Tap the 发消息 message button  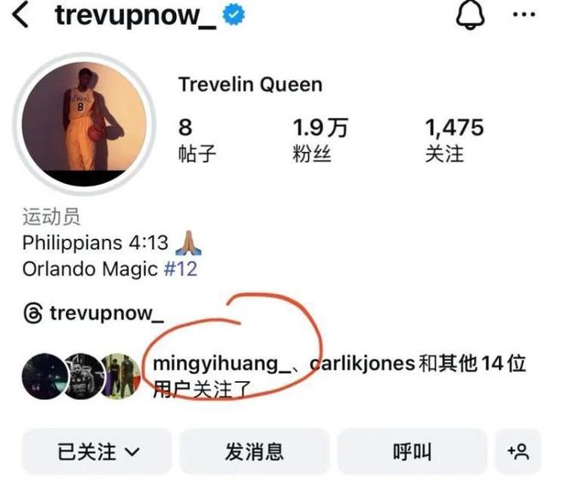tap(255, 452)
